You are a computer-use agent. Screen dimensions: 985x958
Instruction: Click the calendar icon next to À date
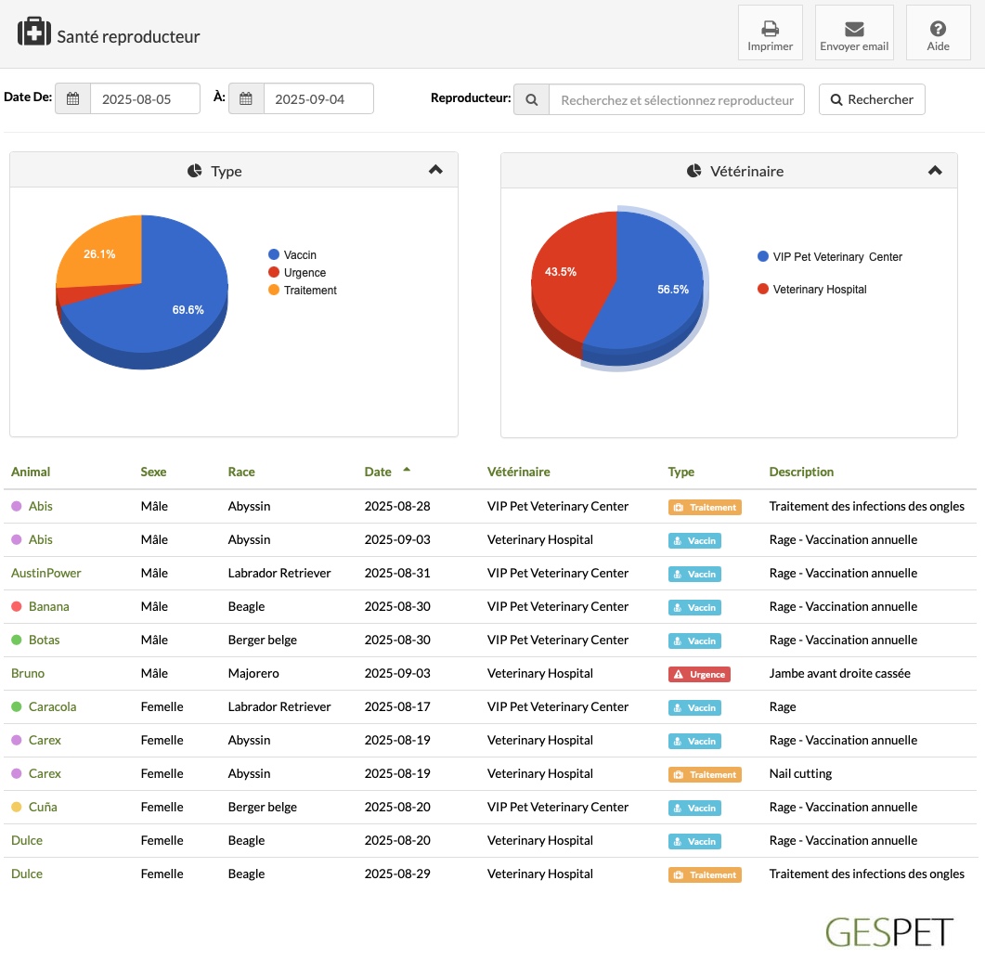(x=246, y=98)
